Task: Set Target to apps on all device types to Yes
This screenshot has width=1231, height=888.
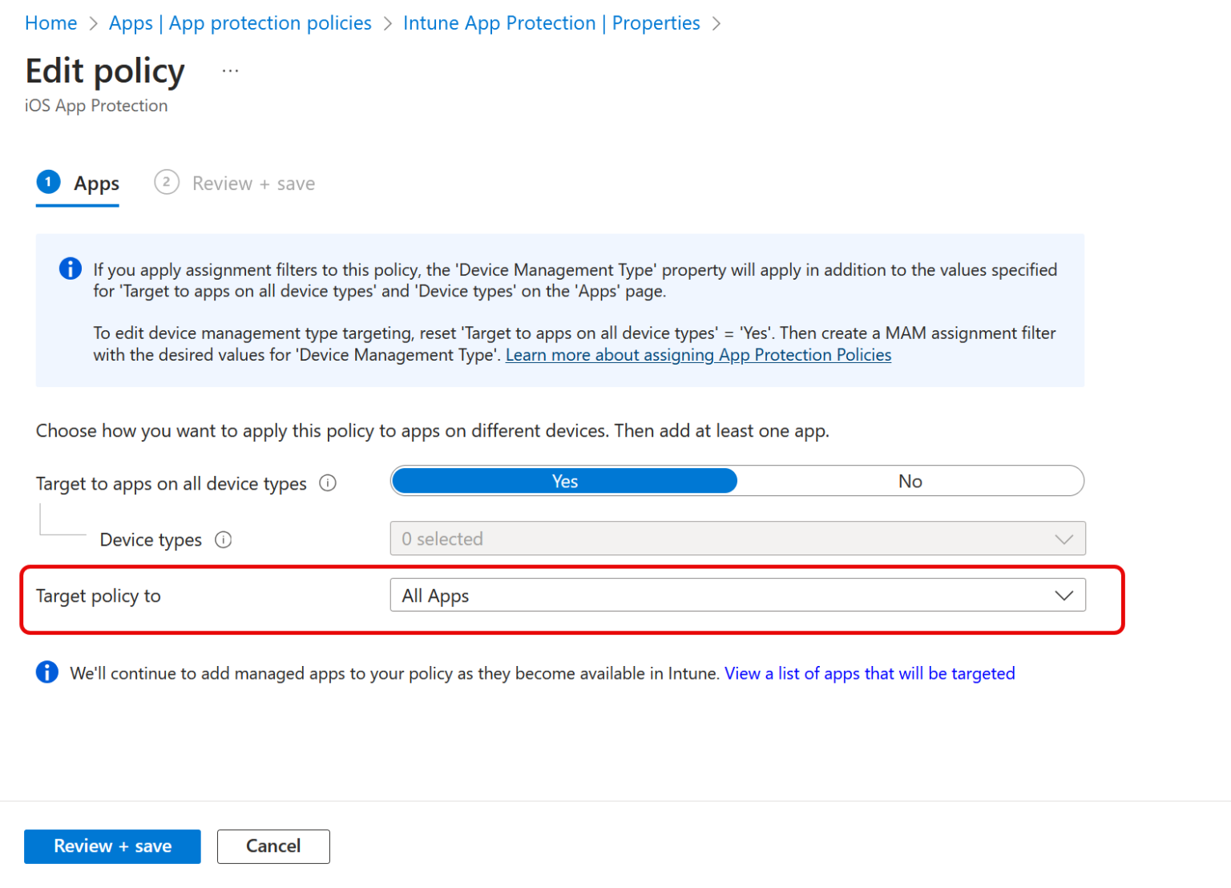Action: 564,481
